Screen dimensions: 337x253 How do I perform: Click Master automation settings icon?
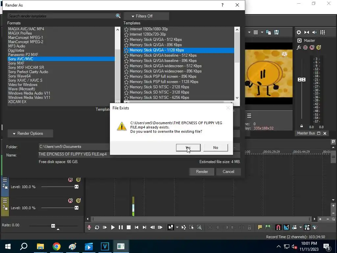click(305, 47)
